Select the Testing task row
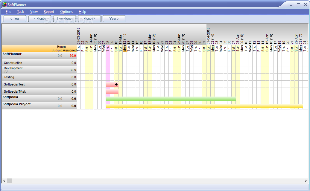This screenshot has width=310, height=191. (x=39, y=77)
